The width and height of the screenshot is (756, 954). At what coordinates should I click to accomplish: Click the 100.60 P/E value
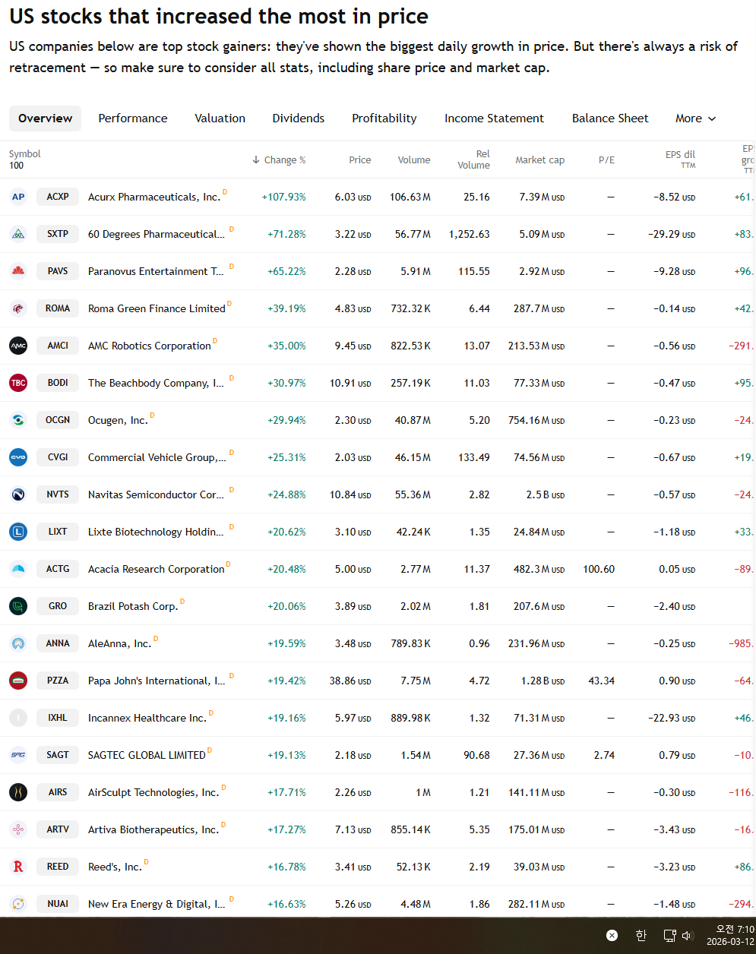(x=599, y=569)
